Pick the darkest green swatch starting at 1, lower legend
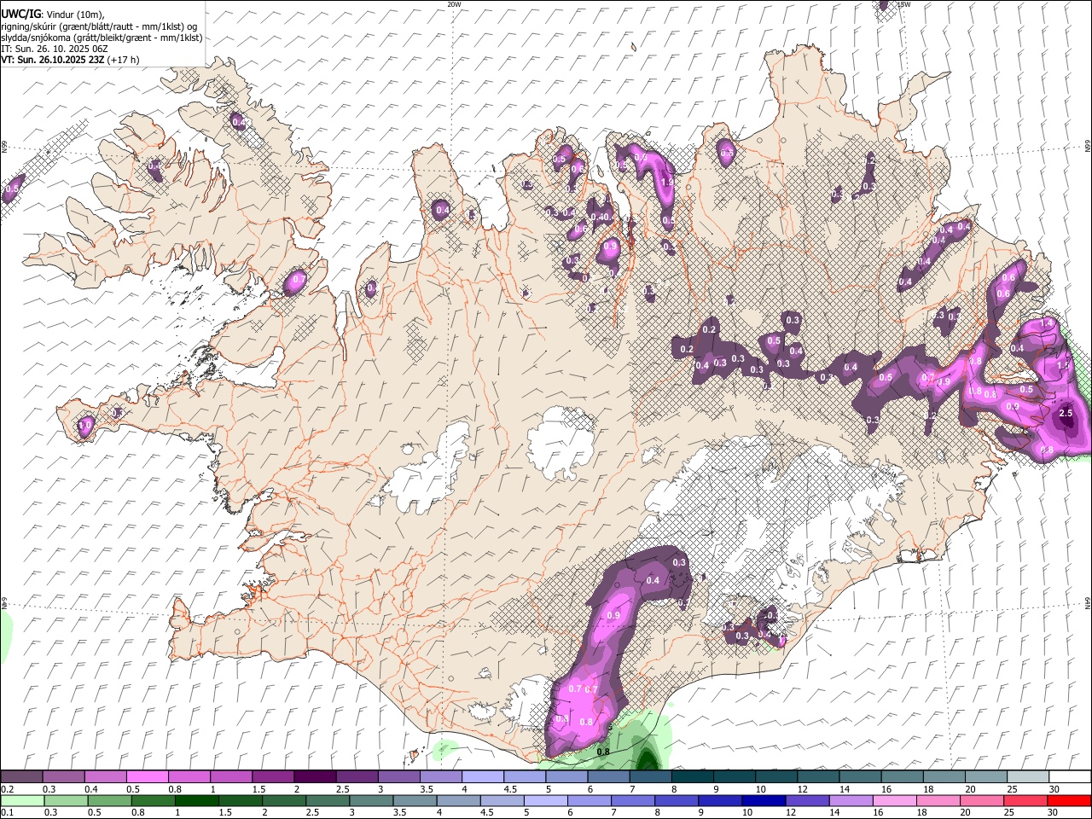The height and width of the screenshot is (819, 1092). [x=196, y=801]
